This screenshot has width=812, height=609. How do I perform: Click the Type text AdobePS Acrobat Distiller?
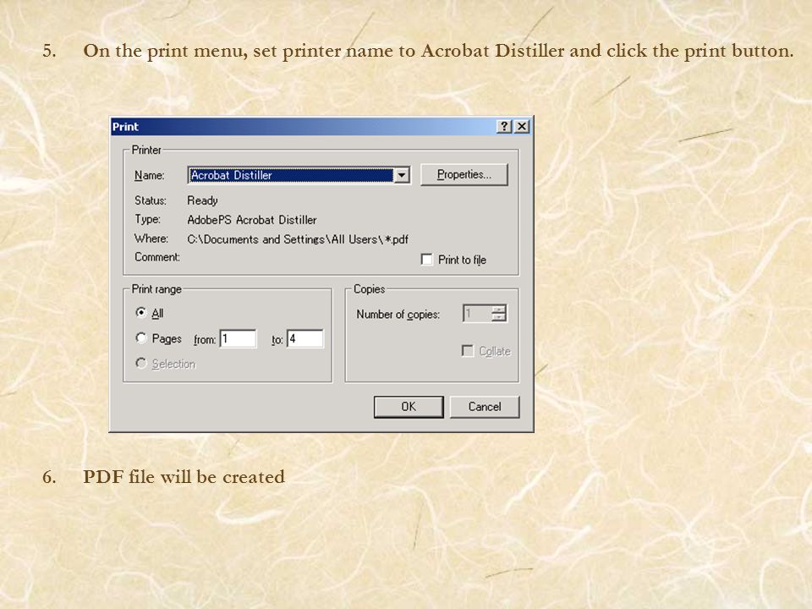(252, 220)
